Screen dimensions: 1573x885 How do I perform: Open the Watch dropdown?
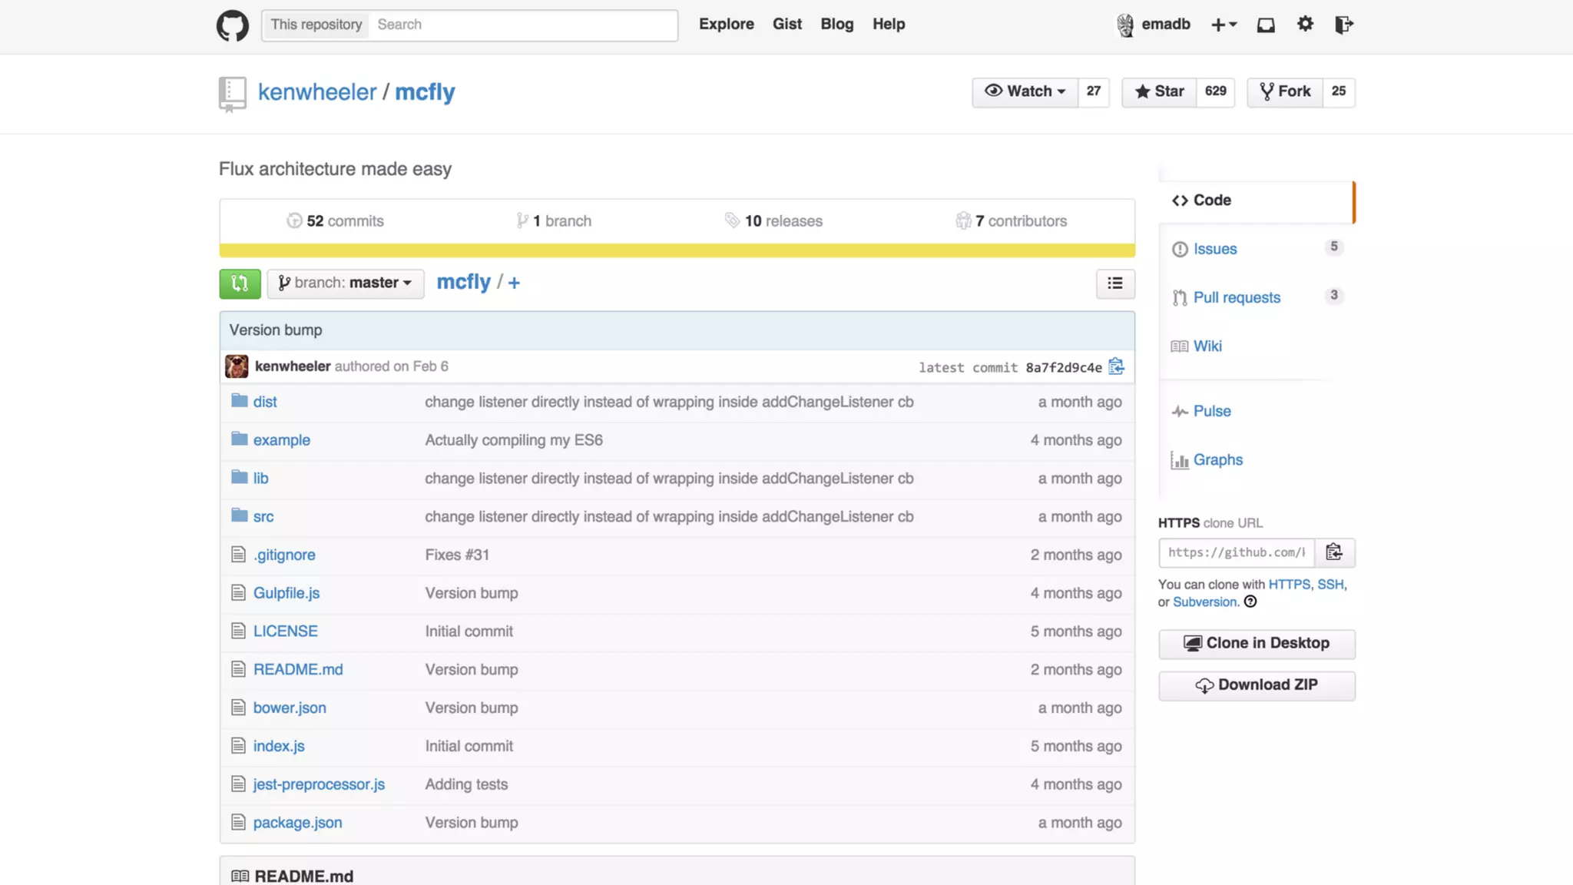(x=1025, y=91)
